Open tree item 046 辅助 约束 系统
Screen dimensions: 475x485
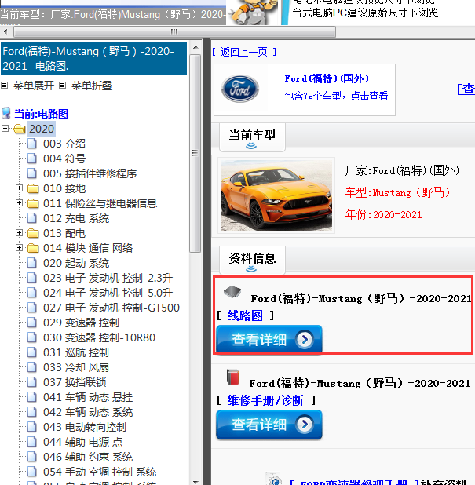tap(88, 457)
